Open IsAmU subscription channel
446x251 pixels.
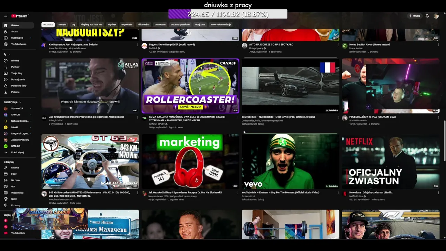18,127
